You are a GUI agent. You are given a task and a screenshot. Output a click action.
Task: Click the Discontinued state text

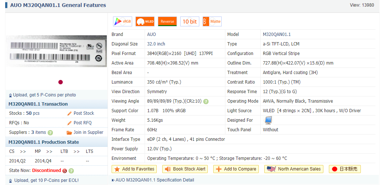[46, 170]
